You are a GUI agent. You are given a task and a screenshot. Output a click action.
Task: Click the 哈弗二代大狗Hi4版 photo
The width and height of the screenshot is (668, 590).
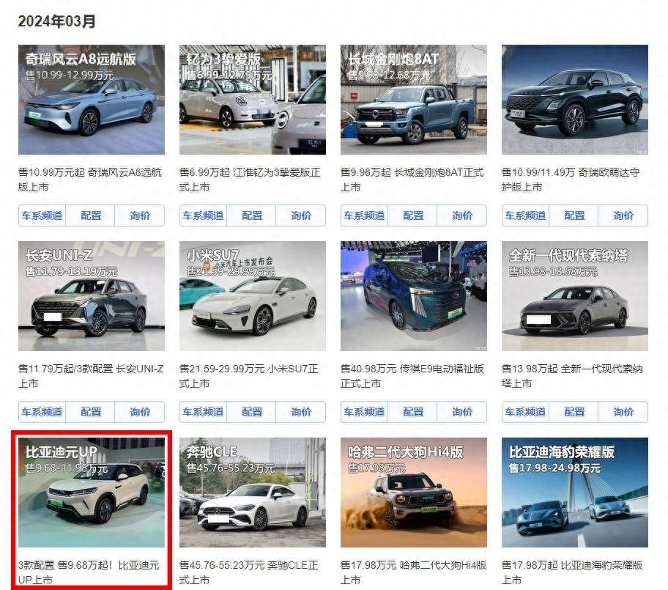click(x=413, y=493)
